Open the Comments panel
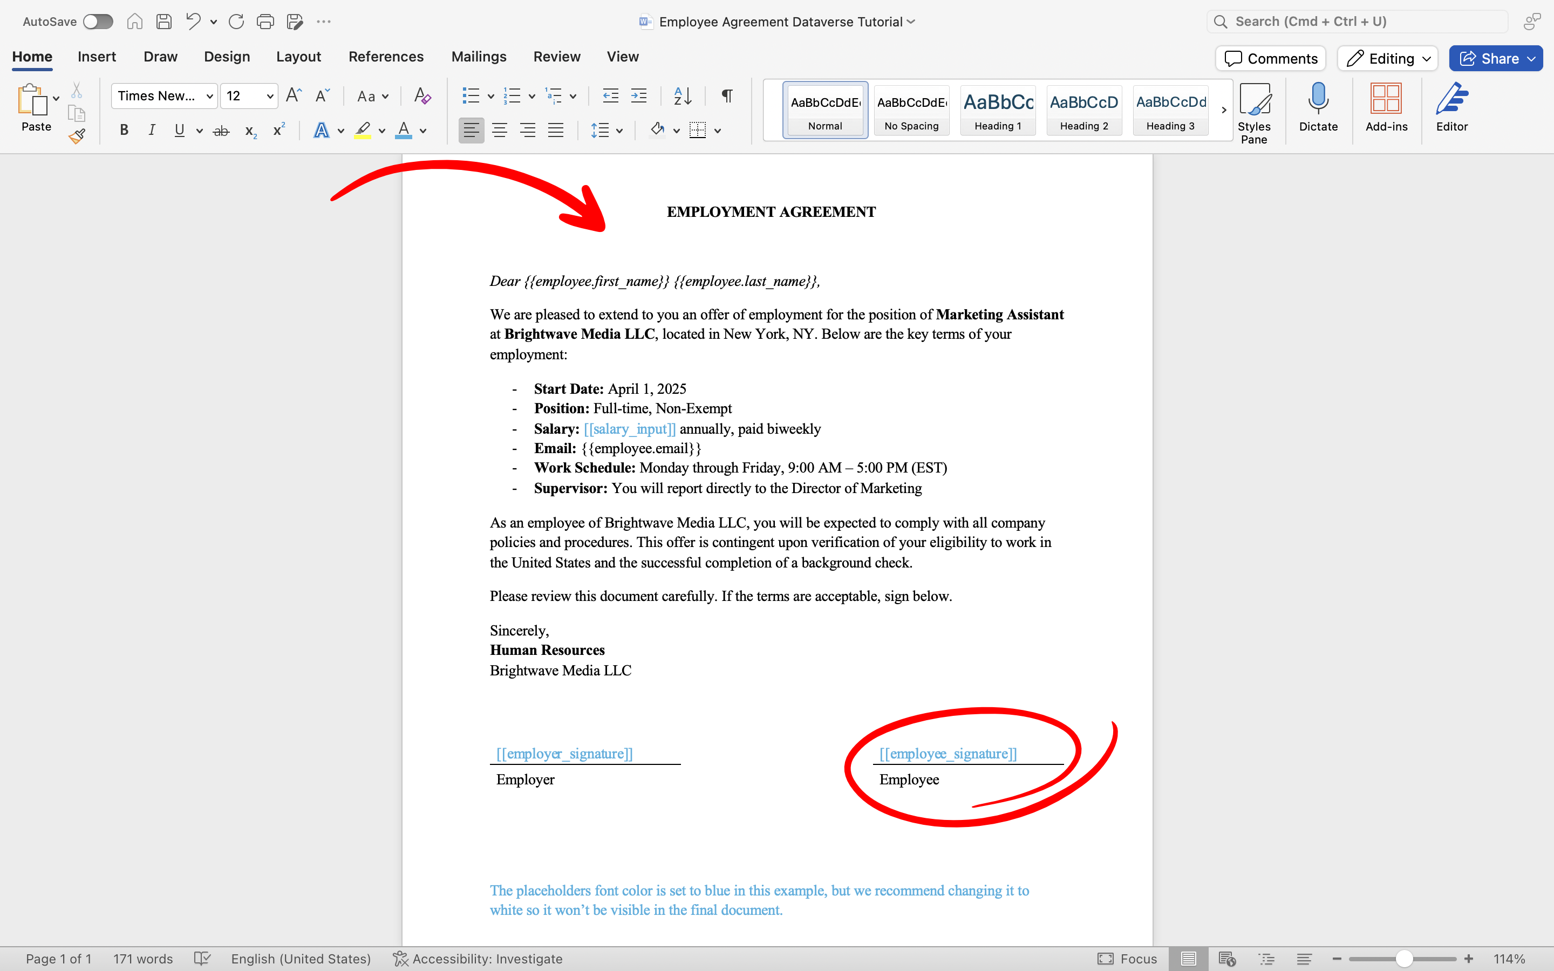Screen dimensions: 1554x971 (x=1270, y=58)
